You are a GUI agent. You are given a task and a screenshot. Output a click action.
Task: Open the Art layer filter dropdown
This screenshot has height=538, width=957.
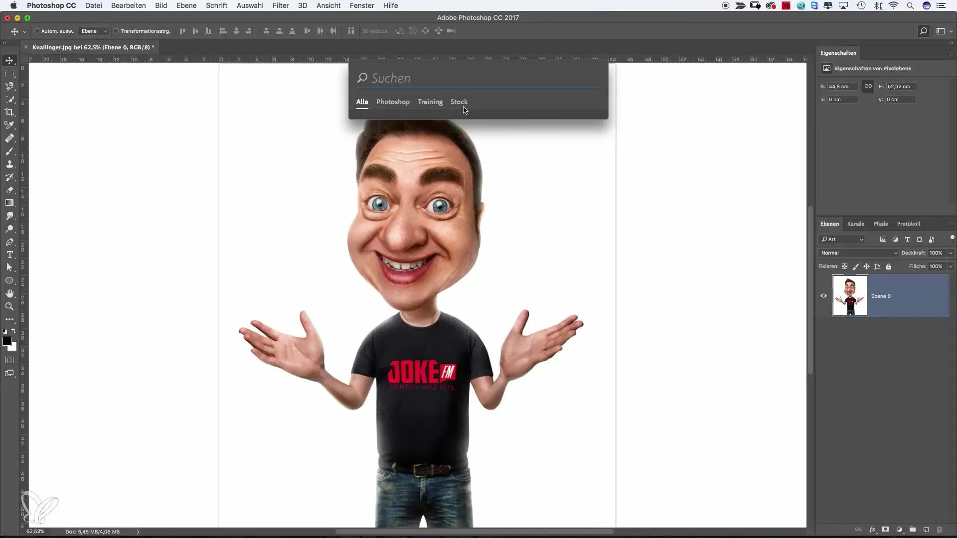pos(842,240)
